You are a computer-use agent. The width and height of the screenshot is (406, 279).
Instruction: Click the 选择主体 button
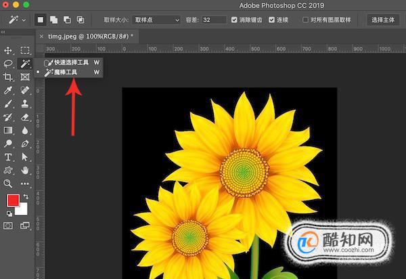[383, 20]
